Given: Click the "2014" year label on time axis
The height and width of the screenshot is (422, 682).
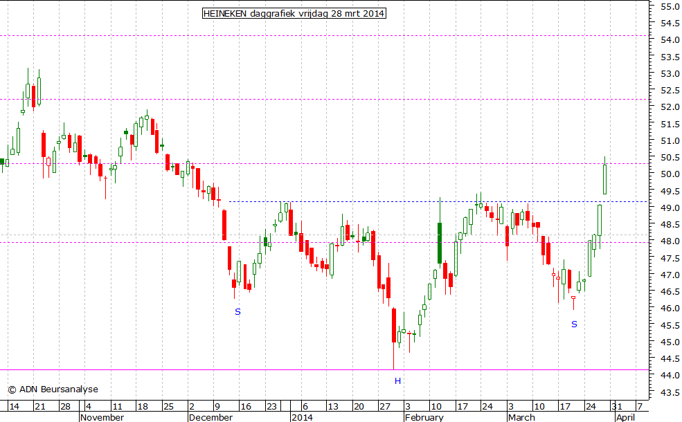Looking at the screenshot, I should (x=303, y=417).
